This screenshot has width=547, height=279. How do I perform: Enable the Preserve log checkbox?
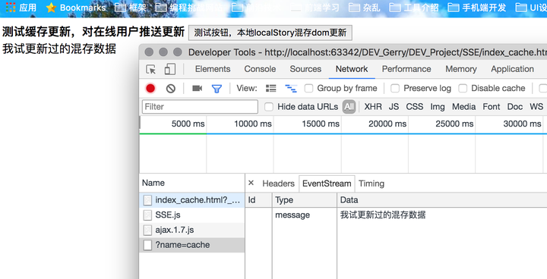395,89
